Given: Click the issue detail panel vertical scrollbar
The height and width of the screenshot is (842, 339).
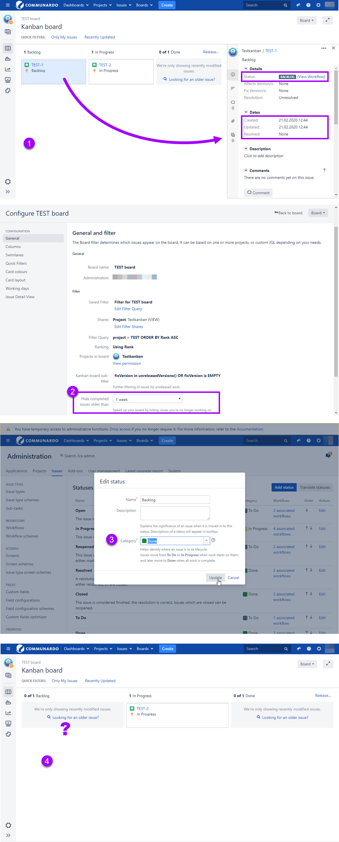Looking at the screenshot, I should [x=336, y=97].
